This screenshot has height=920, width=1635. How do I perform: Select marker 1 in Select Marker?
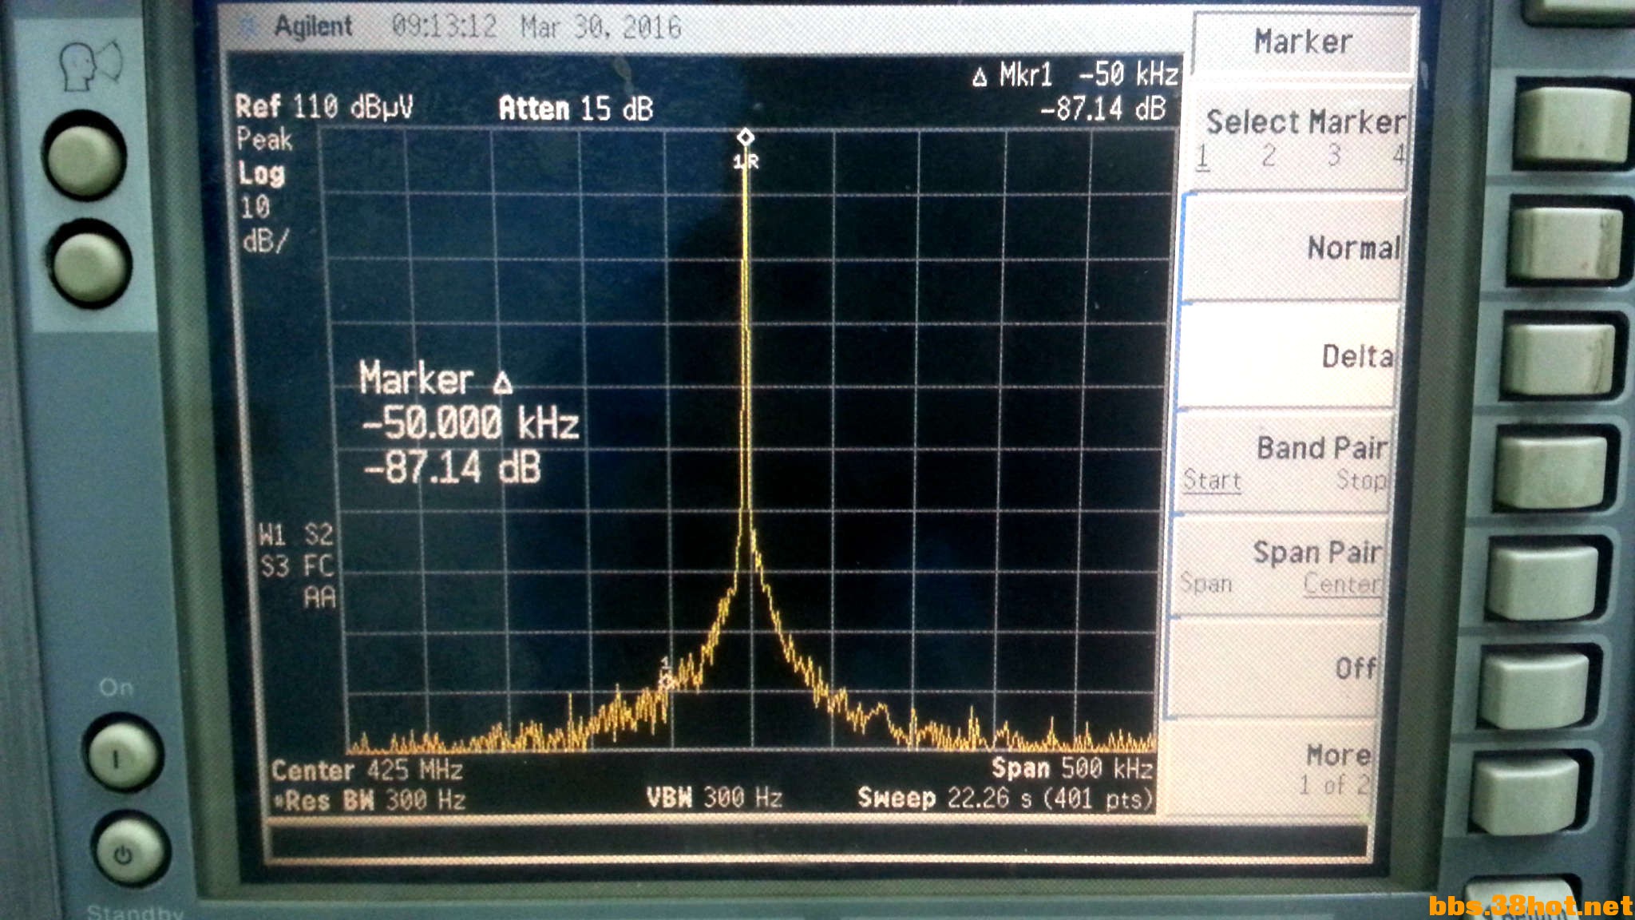(x=1202, y=157)
